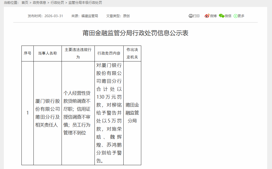Click the 当前位置 label
Viewport: 272px width, 169px height.
point(11,3)
